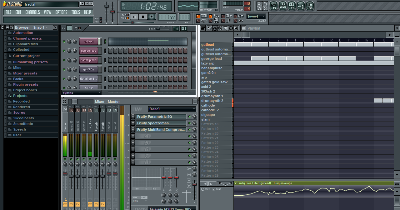Open Fruity Spectroman slot options arrow
Screen dimensions: 400x210
[x=133, y=123]
